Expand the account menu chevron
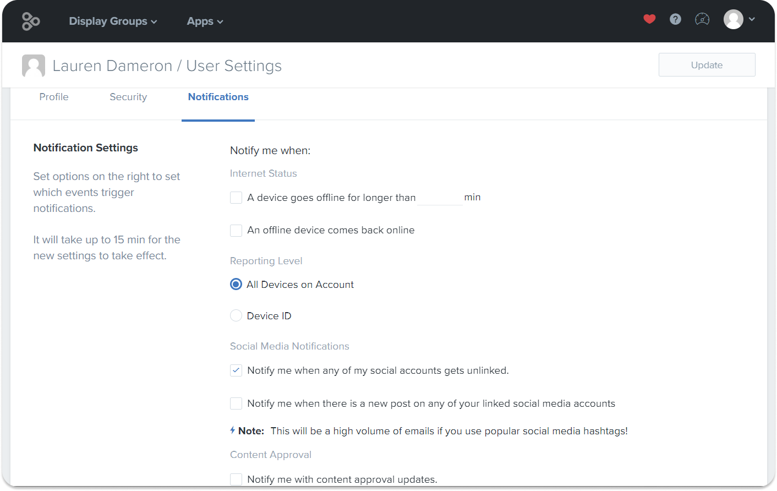Screen dimensions: 777x491 coord(752,19)
